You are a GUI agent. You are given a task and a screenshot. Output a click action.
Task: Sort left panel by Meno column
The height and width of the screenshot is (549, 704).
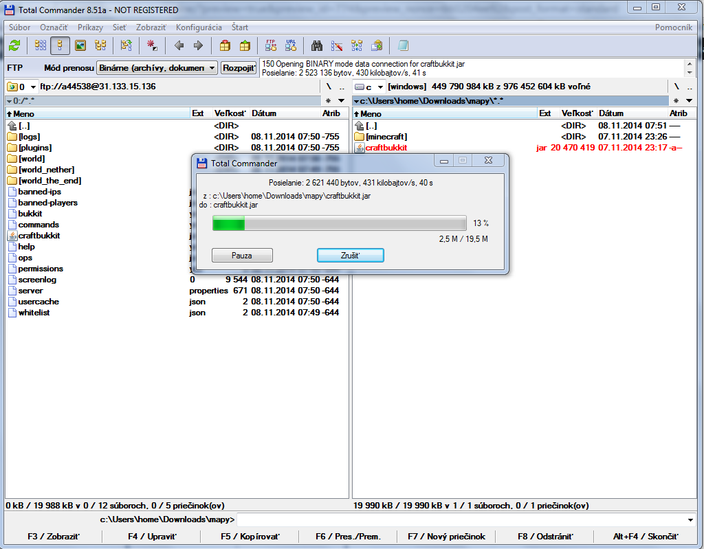[x=98, y=113]
